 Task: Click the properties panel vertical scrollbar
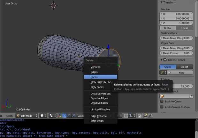click(196, 19)
